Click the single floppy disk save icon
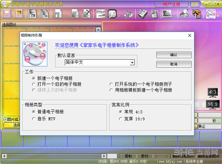The height and width of the screenshot is (164, 222). click(33, 14)
